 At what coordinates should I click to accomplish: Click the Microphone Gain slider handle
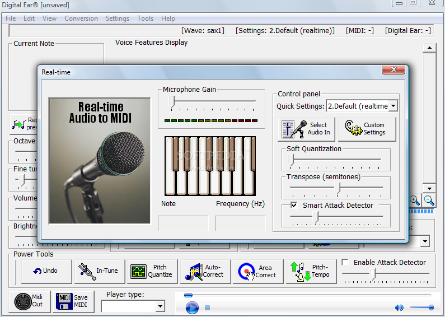(x=172, y=102)
